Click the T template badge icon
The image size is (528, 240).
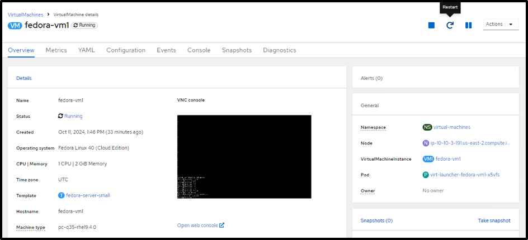(62, 195)
